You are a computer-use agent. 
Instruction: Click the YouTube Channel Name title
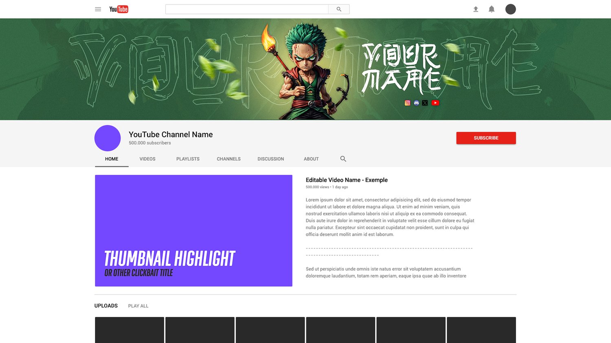coord(171,134)
